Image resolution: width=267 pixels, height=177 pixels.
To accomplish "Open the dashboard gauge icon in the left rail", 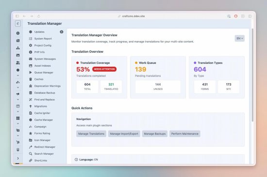I will 18,33.
